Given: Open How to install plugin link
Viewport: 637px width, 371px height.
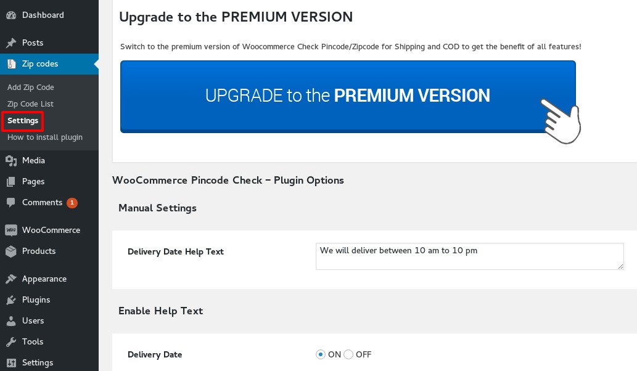Looking at the screenshot, I should click(x=44, y=137).
